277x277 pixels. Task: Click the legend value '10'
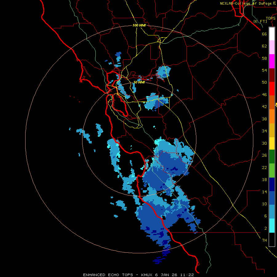coord(264,204)
